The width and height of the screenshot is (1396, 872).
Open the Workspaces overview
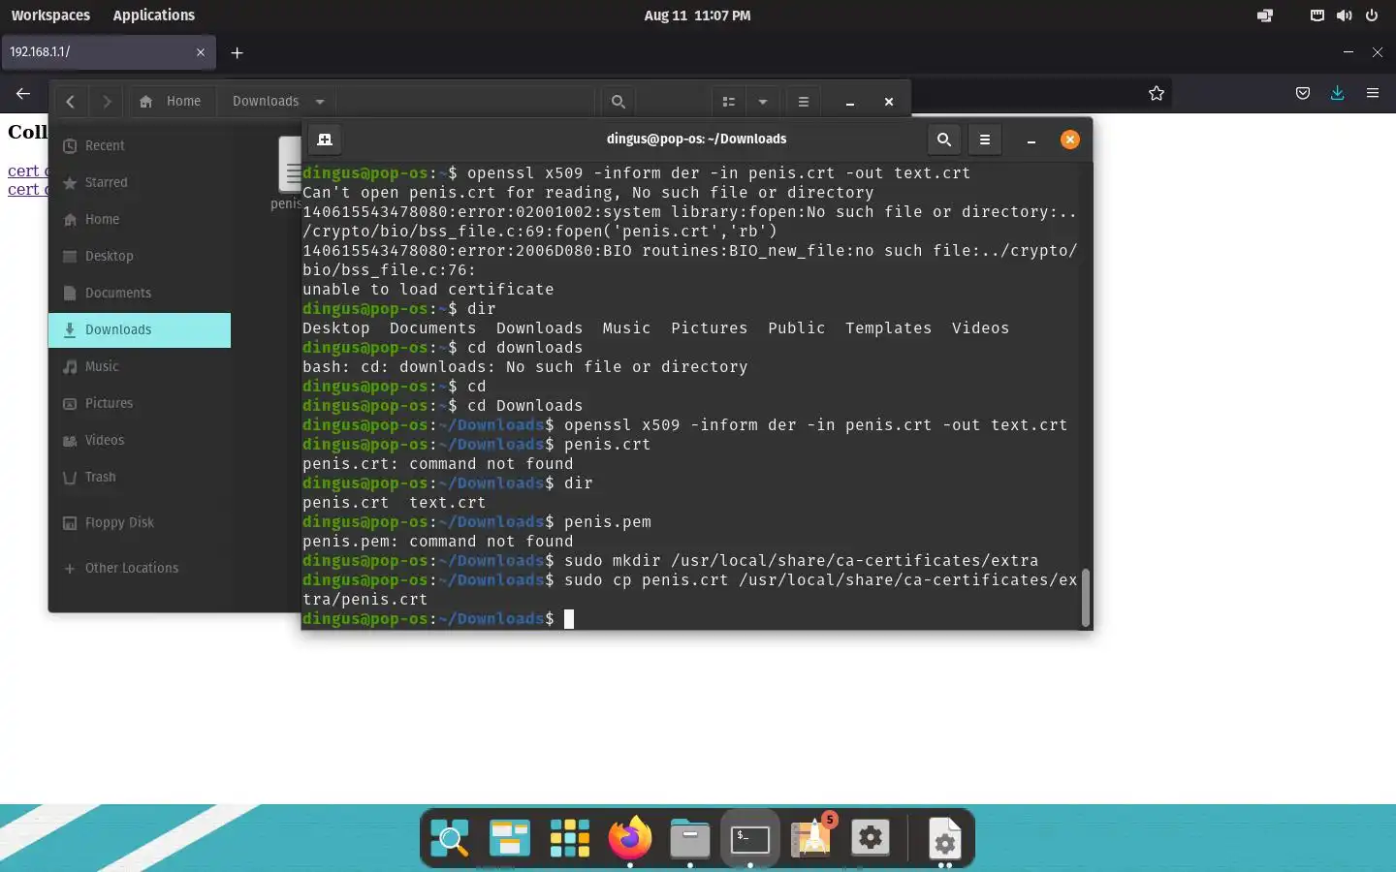pyautogui.click(x=50, y=16)
